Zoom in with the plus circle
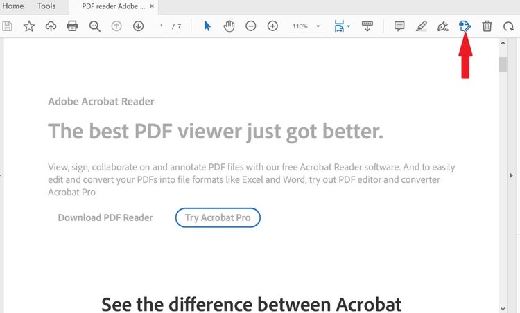 [x=272, y=26]
